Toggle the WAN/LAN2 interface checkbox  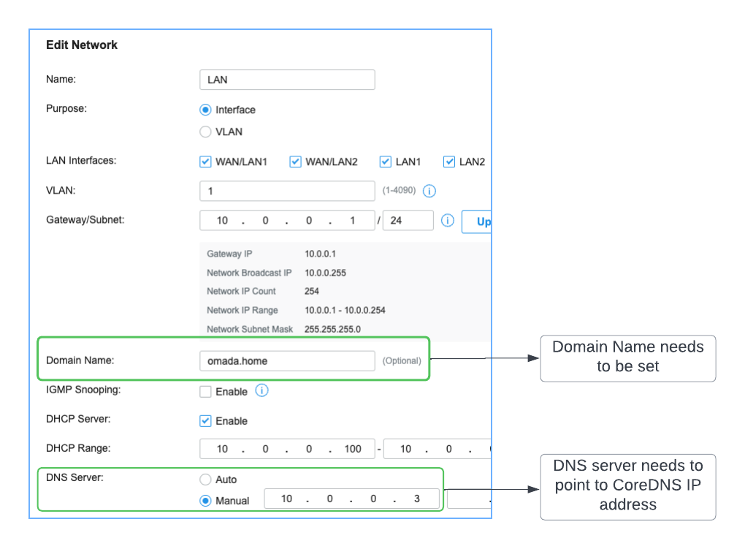[x=295, y=162]
